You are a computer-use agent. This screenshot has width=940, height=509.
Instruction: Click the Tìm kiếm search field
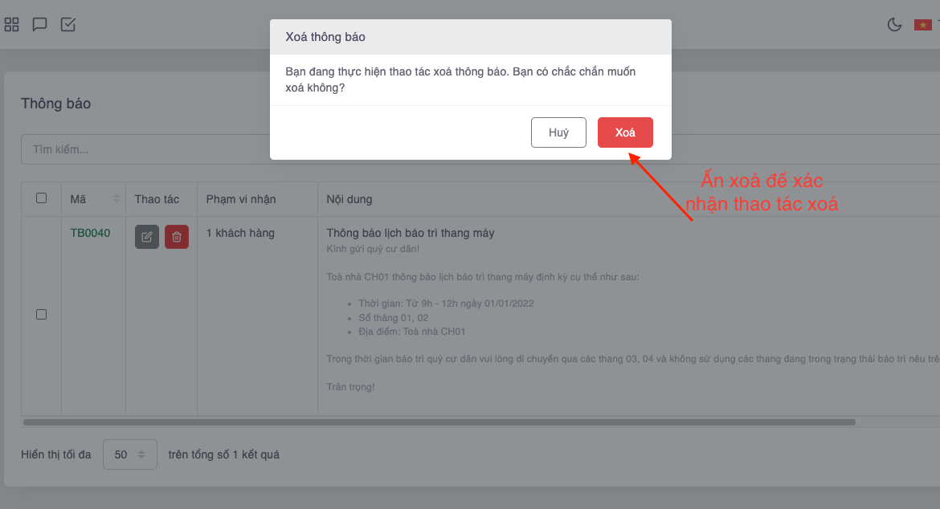(x=145, y=149)
